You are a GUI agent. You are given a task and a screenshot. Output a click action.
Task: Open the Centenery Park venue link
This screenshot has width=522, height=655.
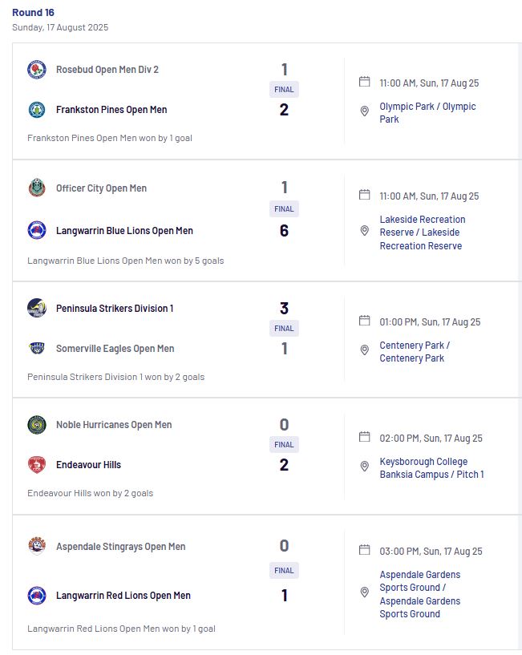415,352
